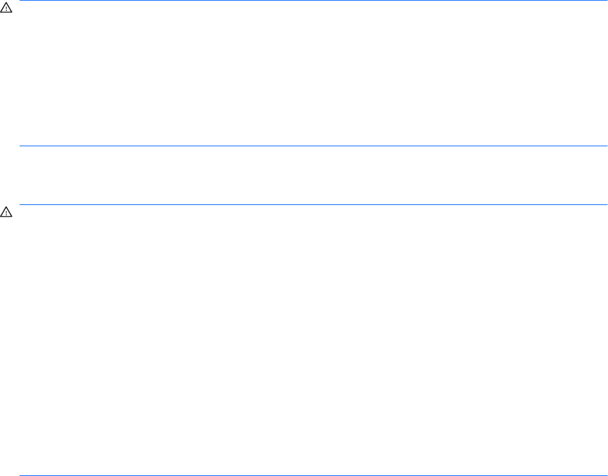Click the blank area inside the first caution block
Screen dimensions: 608x476
coord(314,73)
